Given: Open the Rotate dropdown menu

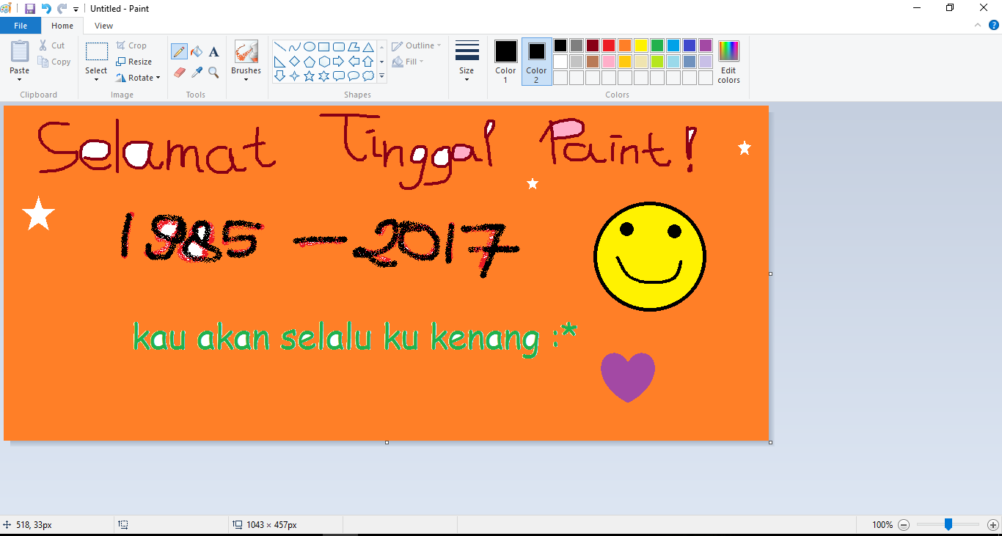Looking at the screenshot, I should point(138,78).
